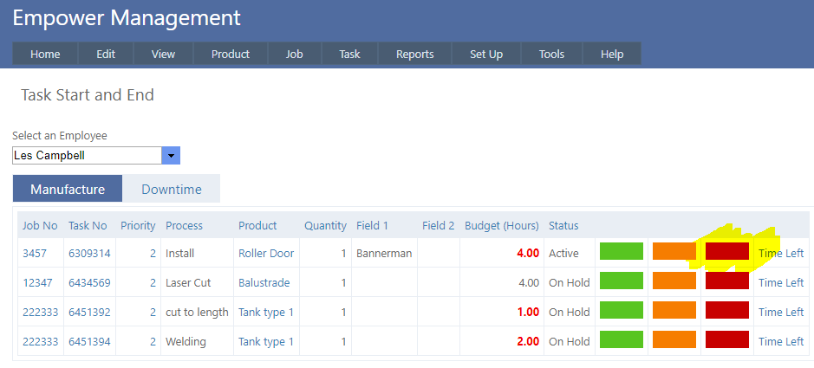
Task: Switch to the Downtime tab
Action: (171, 189)
